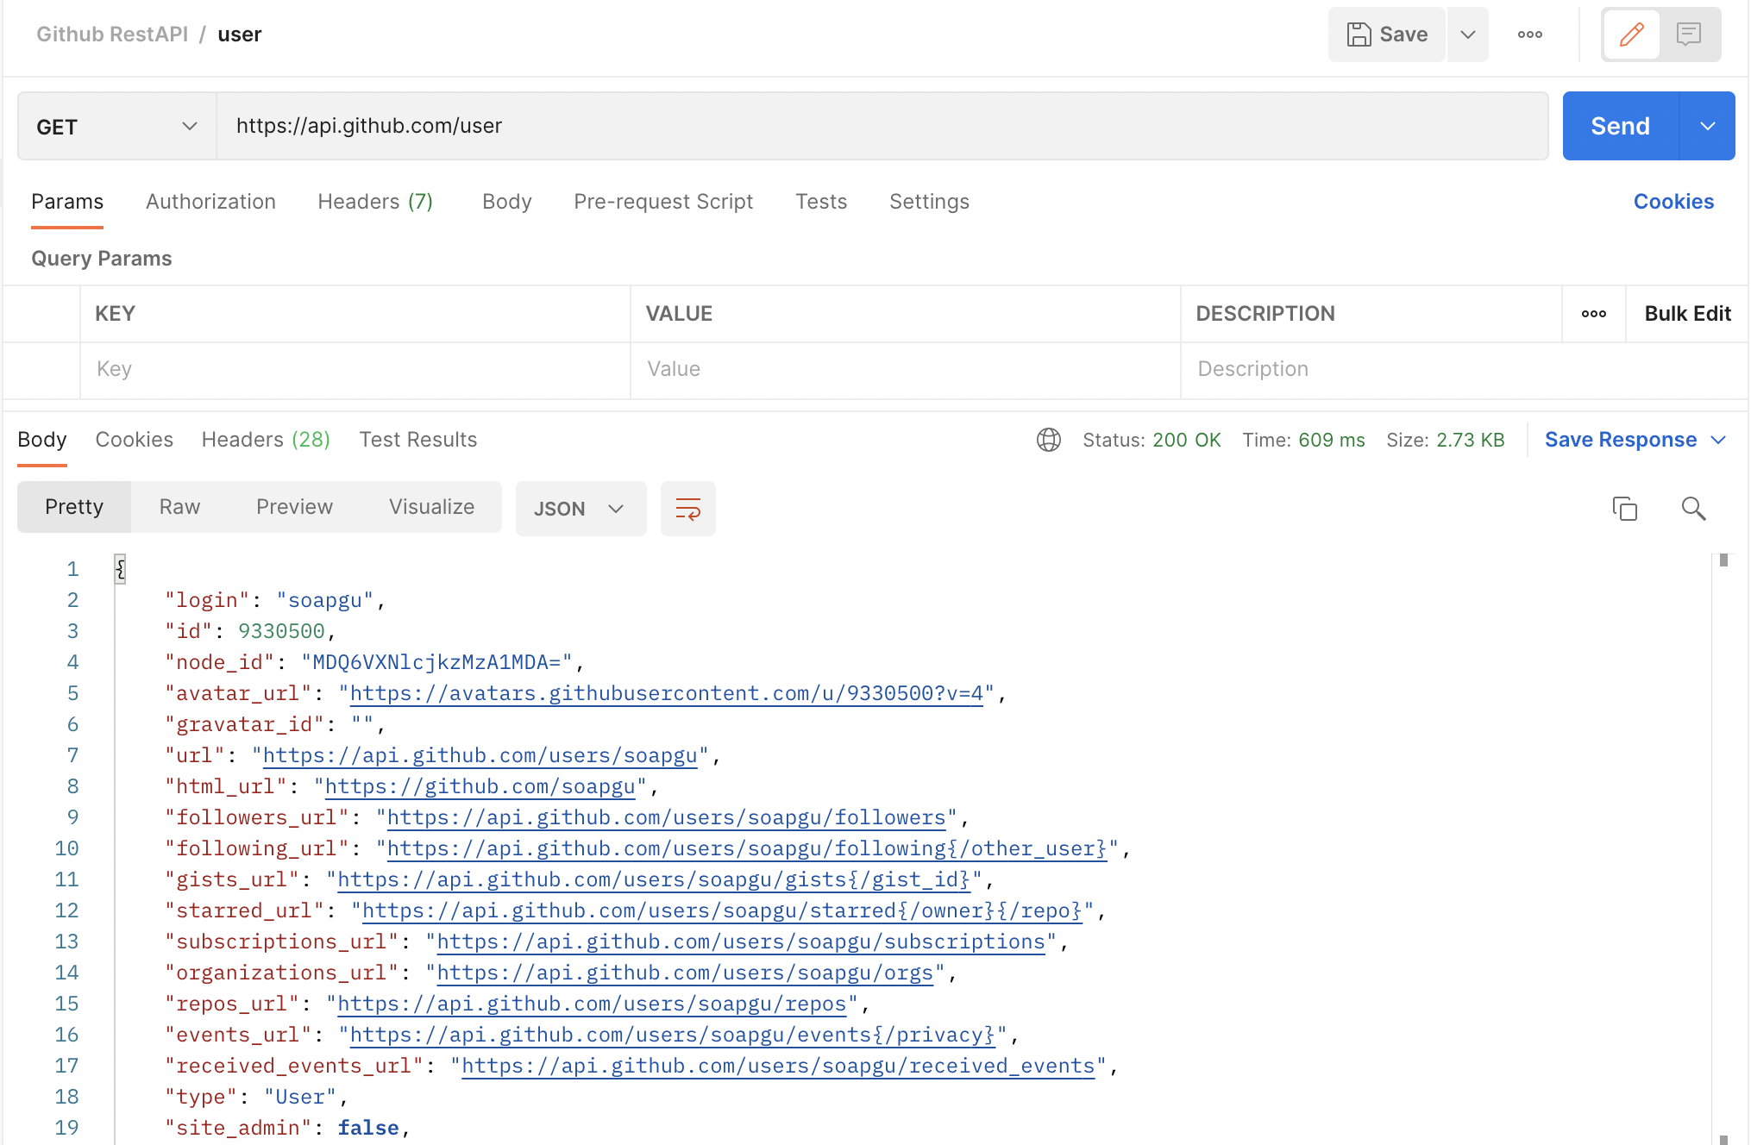Click the network globe status icon
The width and height of the screenshot is (1751, 1145).
click(1048, 439)
